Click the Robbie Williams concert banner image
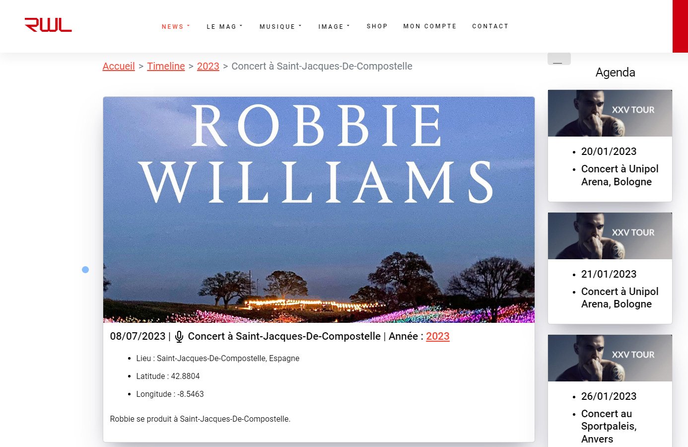Image resolution: width=688 pixels, height=447 pixels. coord(319,210)
